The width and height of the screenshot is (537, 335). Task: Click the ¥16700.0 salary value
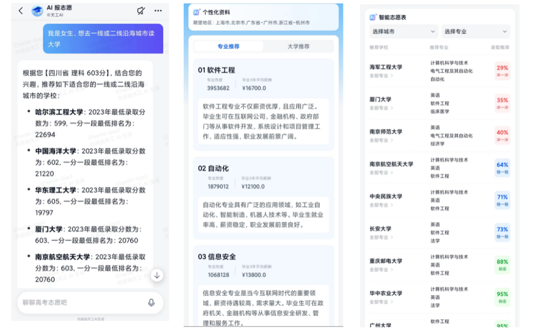click(254, 88)
